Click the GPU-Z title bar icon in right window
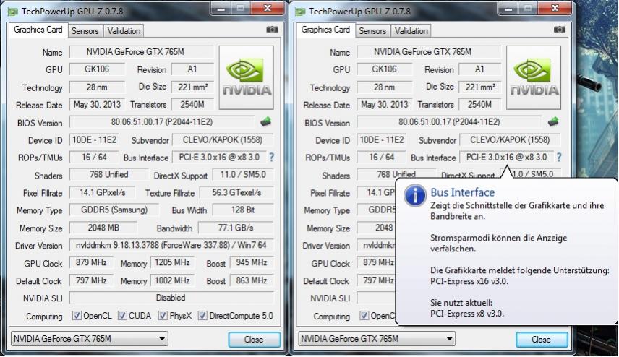Image resolution: width=619 pixels, height=357 pixels. click(x=300, y=12)
